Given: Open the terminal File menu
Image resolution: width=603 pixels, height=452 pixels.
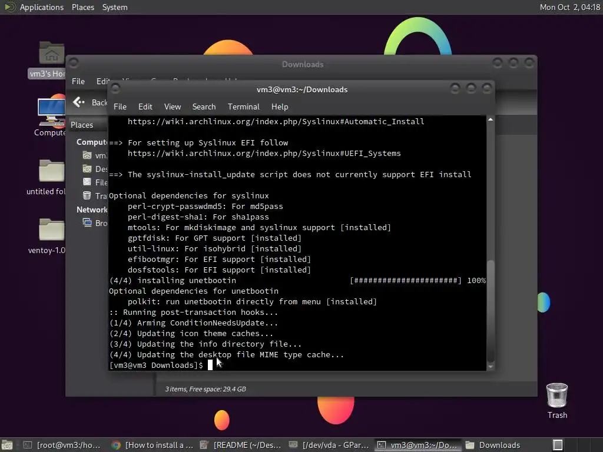Looking at the screenshot, I should (120, 107).
